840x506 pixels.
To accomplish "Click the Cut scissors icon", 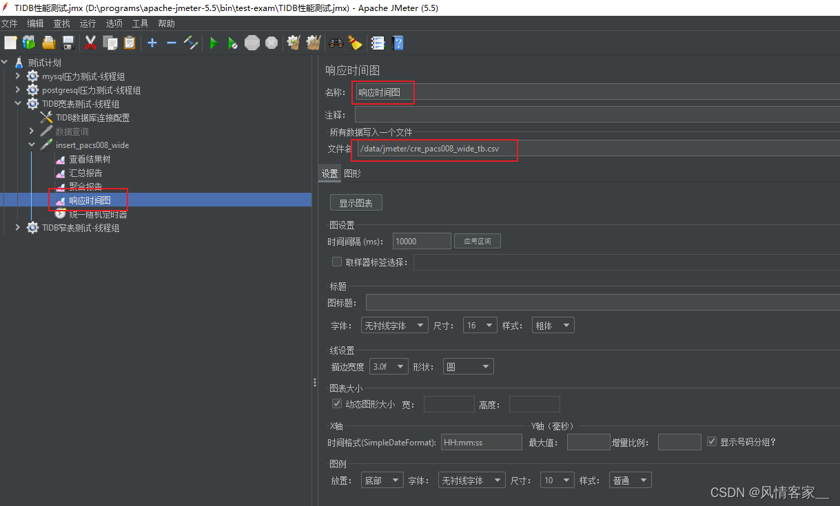I will [x=90, y=43].
